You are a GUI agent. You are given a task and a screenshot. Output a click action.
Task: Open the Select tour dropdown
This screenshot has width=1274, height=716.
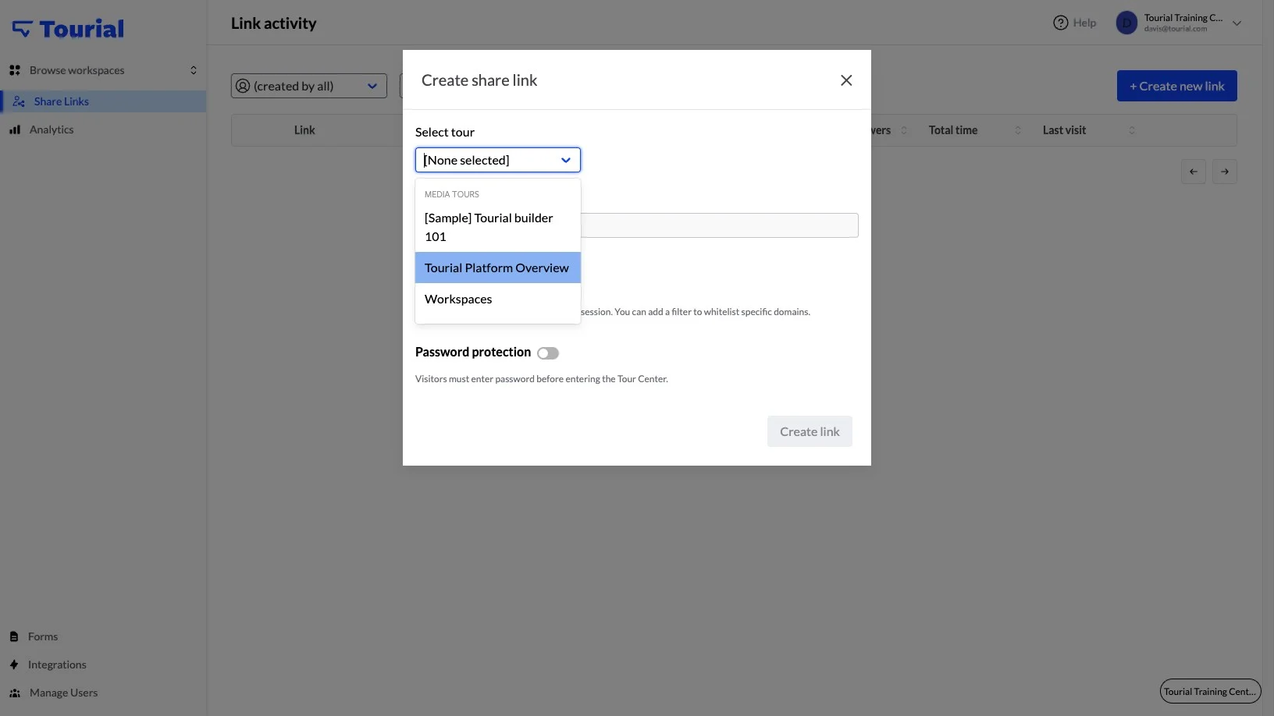pyautogui.click(x=498, y=160)
